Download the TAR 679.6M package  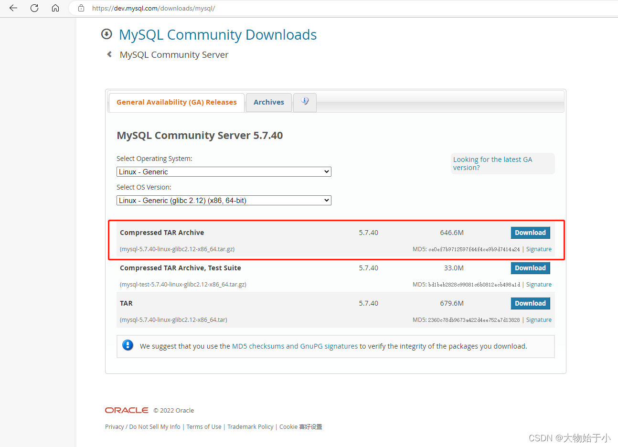(530, 303)
